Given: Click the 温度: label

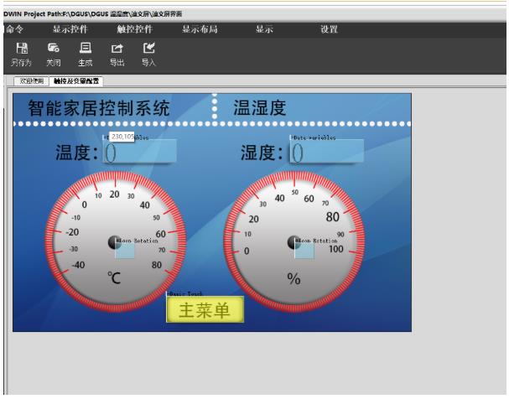Looking at the screenshot, I should [x=76, y=153].
